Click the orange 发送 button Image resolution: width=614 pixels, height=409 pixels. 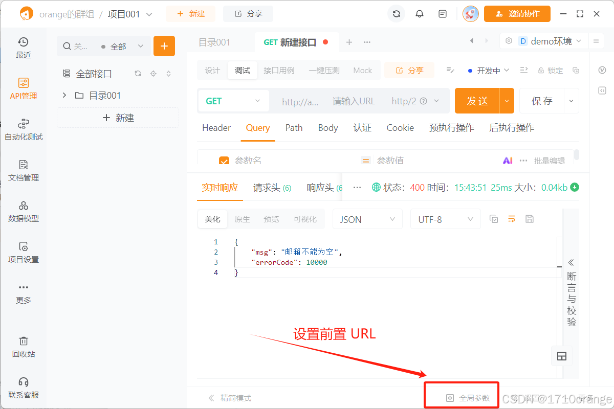coord(477,101)
